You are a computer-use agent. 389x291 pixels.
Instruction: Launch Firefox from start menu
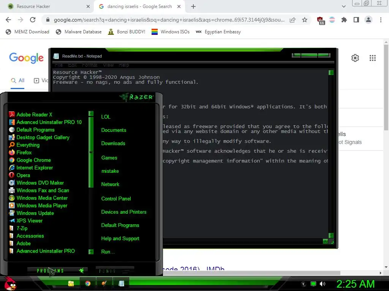pyautogui.click(x=21, y=152)
